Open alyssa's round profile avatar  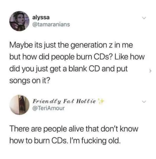tap(19, 21)
